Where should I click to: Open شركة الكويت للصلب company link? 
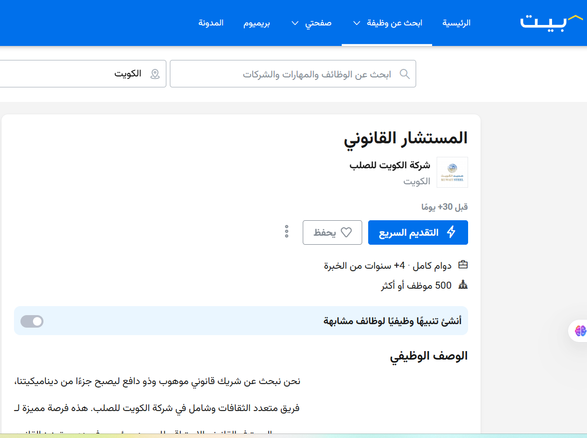(390, 166)
